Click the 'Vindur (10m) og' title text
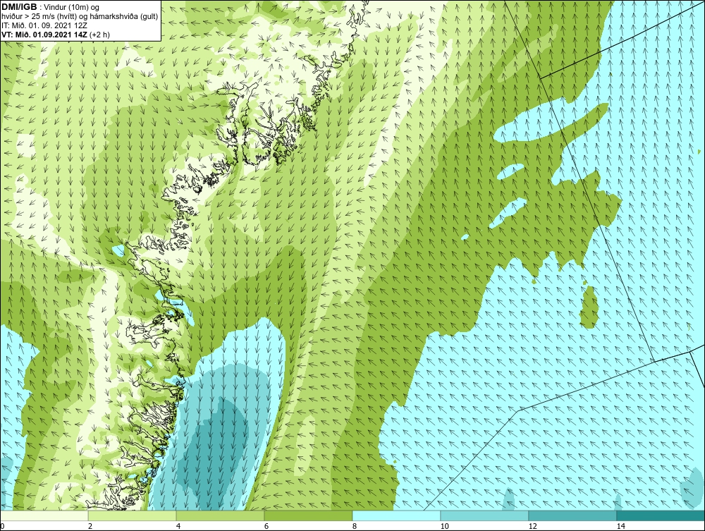Viewport: 705px width, 531px height. 73,7
